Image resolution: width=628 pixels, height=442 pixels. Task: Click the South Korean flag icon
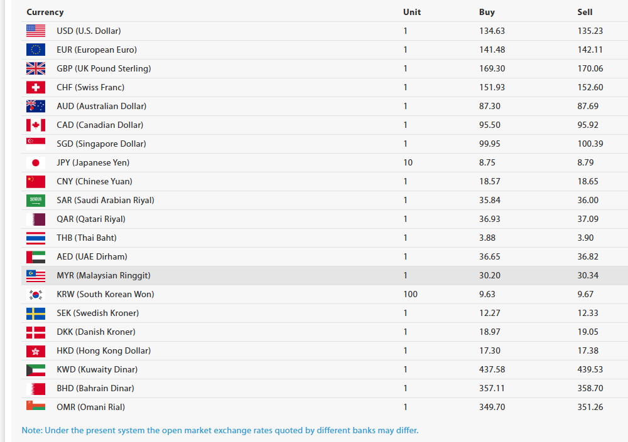point(36,294)
